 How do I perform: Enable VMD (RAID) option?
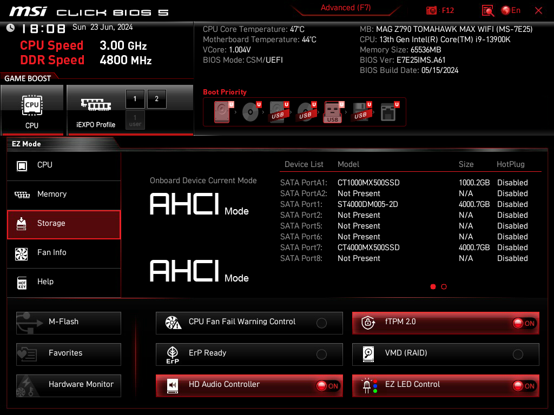pos(518,354)
